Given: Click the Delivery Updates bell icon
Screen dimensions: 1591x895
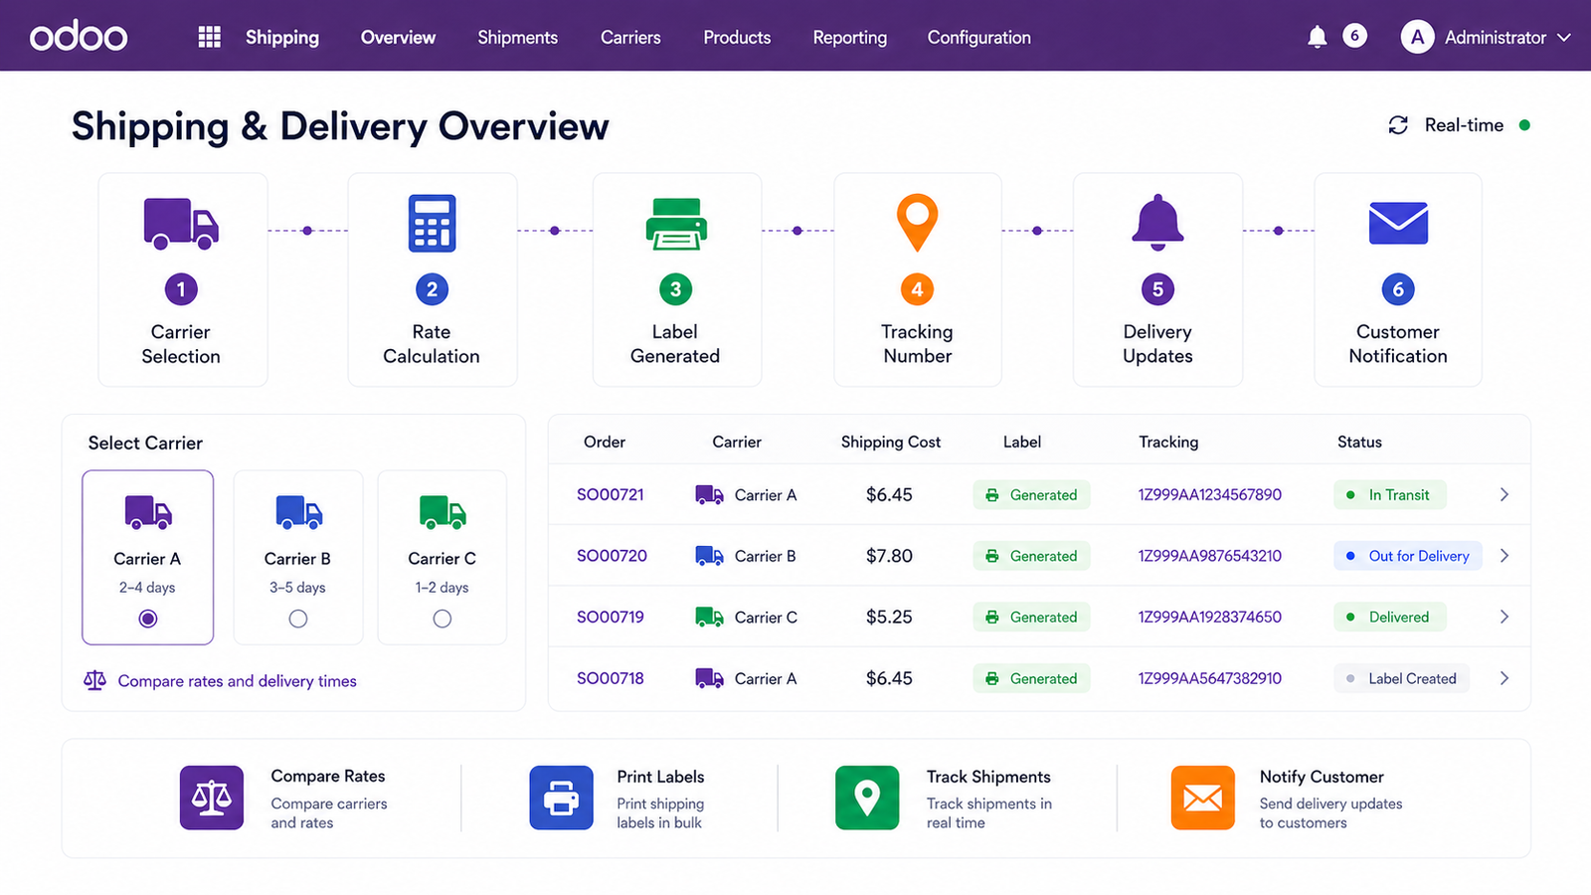Looking at the screenshot, I should 1157,222.
